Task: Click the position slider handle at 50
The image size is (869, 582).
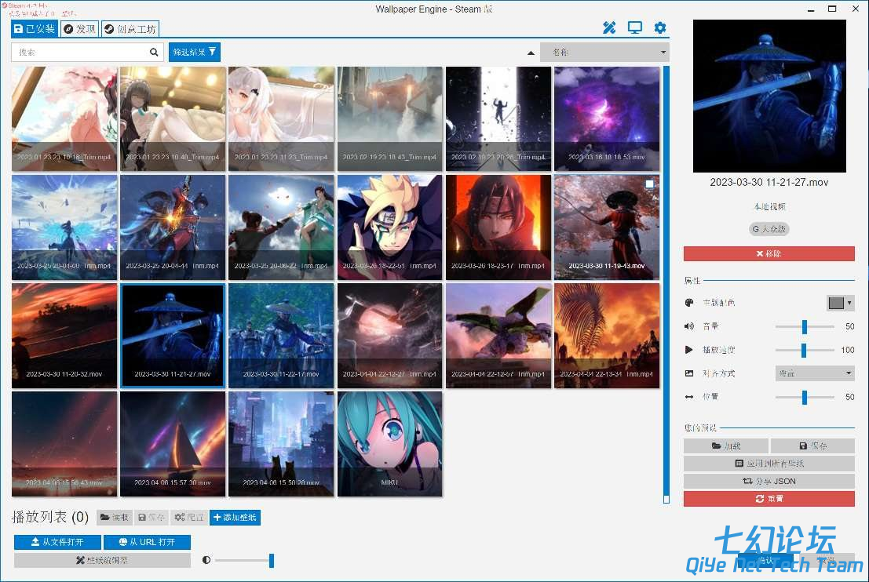Action: coord(804,396)
